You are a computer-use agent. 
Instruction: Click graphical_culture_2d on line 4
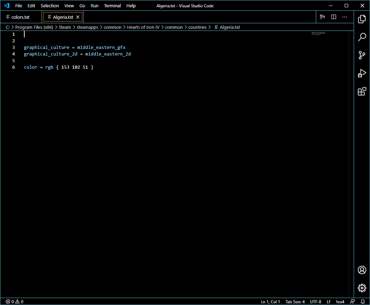(x=50, y=54)
